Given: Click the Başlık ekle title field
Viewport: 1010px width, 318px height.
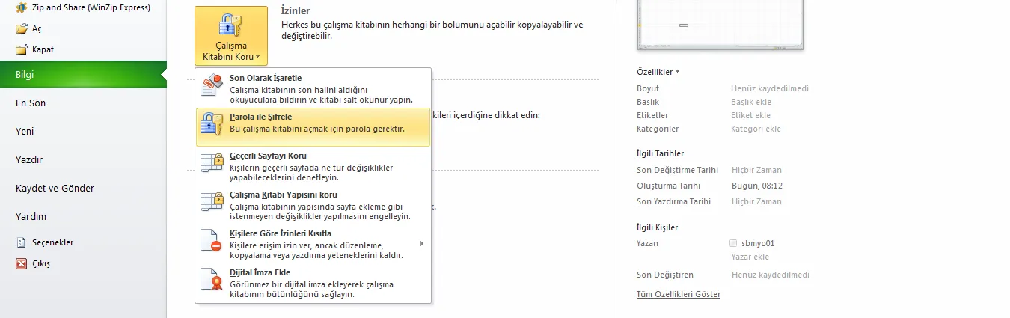Looking at the screenshot, I should click(x=750, y=102).
